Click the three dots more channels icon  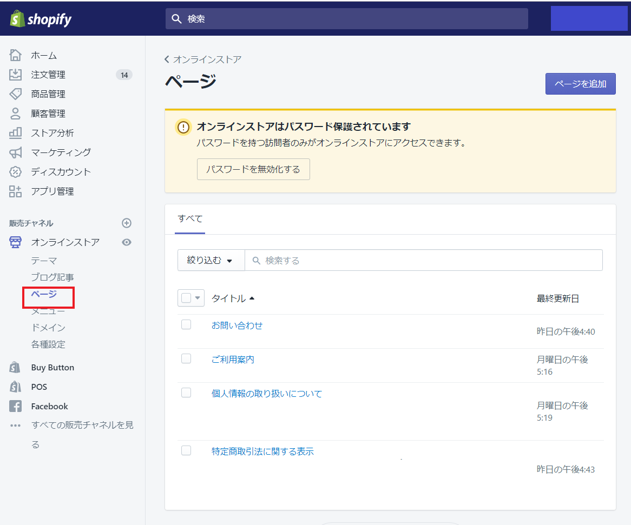(x=15, y=426)
